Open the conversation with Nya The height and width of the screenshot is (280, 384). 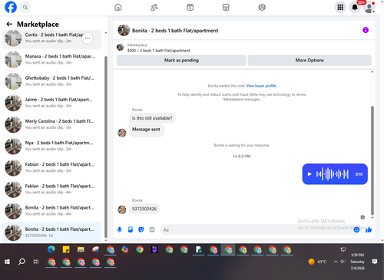point(51,146)
